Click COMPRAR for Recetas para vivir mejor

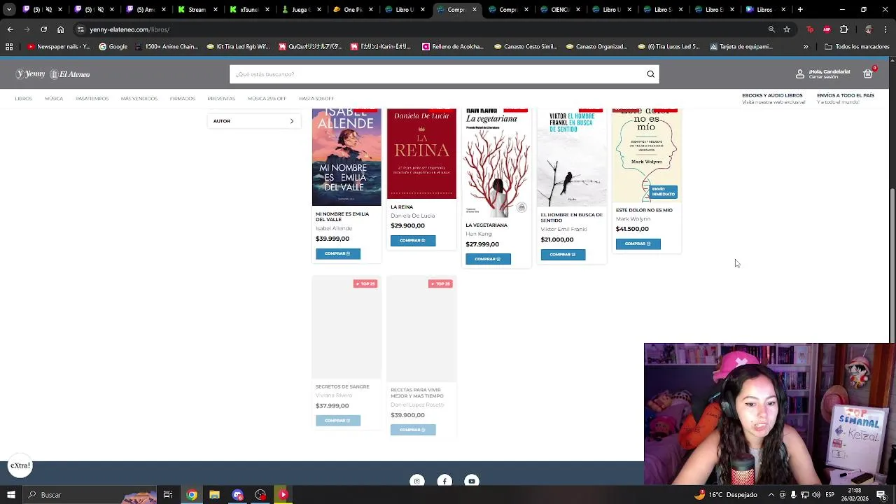413,430
